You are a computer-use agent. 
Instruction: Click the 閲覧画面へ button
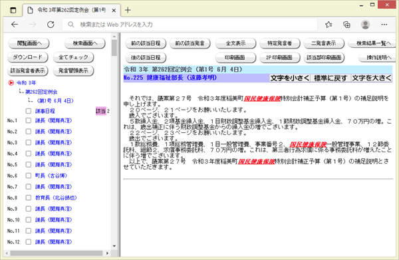29,43
